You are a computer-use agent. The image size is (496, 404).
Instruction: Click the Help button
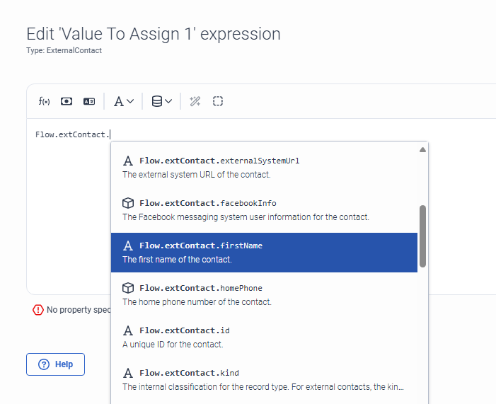tap(55, 364)
